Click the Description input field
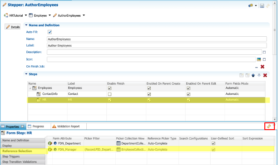 click(154, 52)
